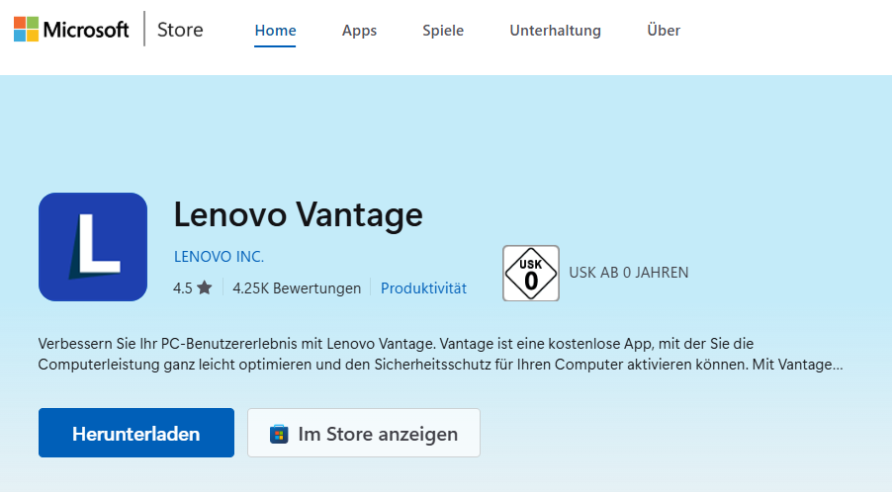
Task: Expand the truncated app description text
Action: tap(441, 354)
